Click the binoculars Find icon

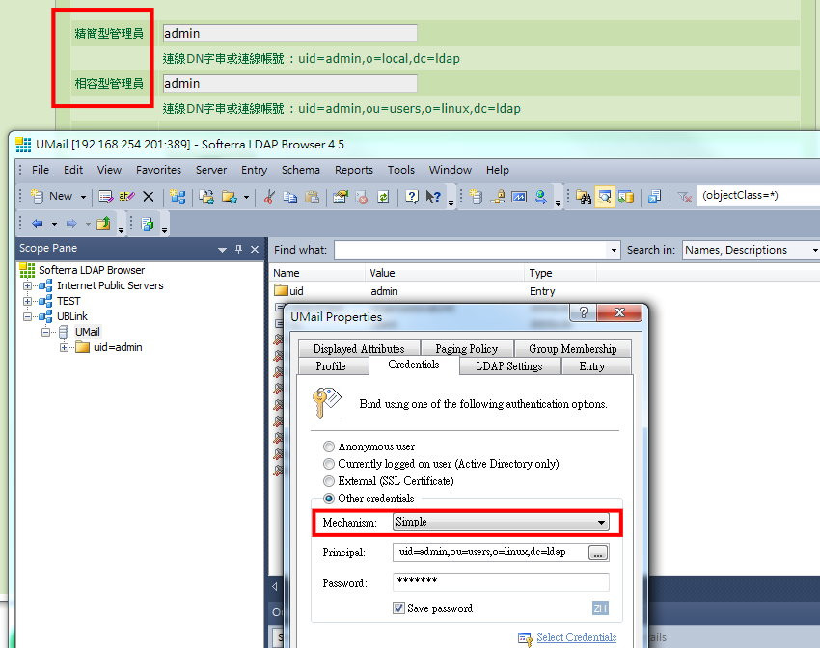(x=583, y=197)
